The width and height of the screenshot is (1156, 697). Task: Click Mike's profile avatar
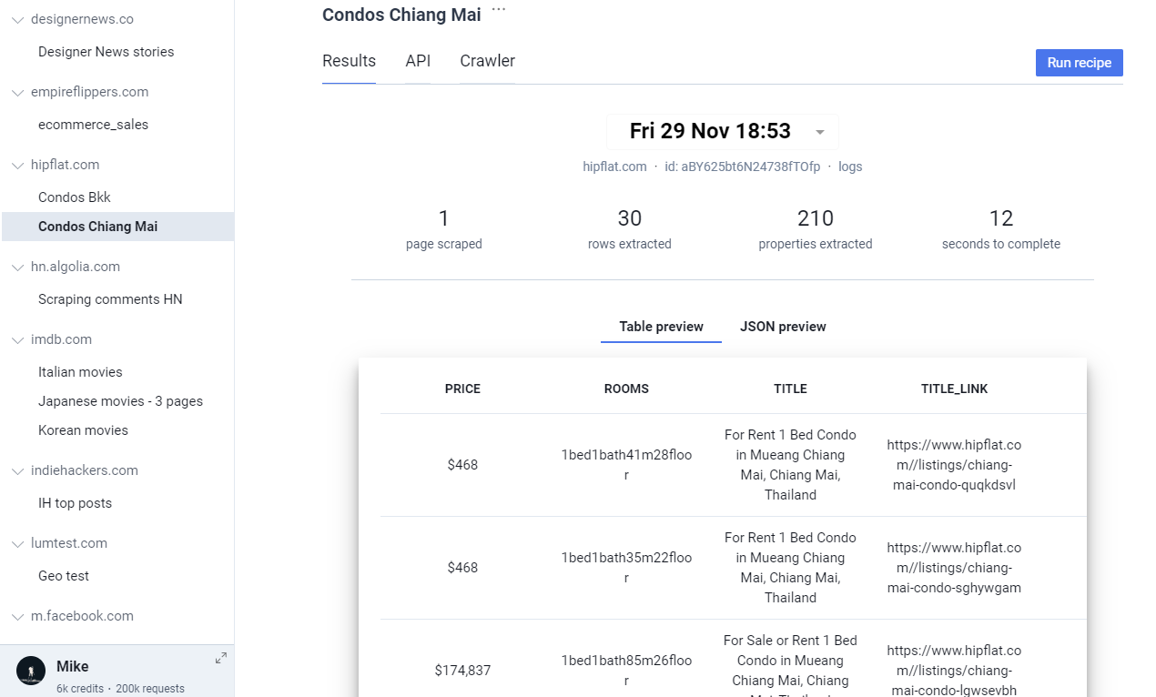tap(31, 671)
